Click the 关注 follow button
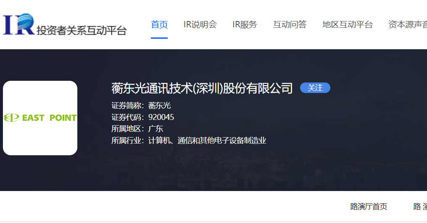The width and height of the screenshot is (427, 223). click(315, 88)
